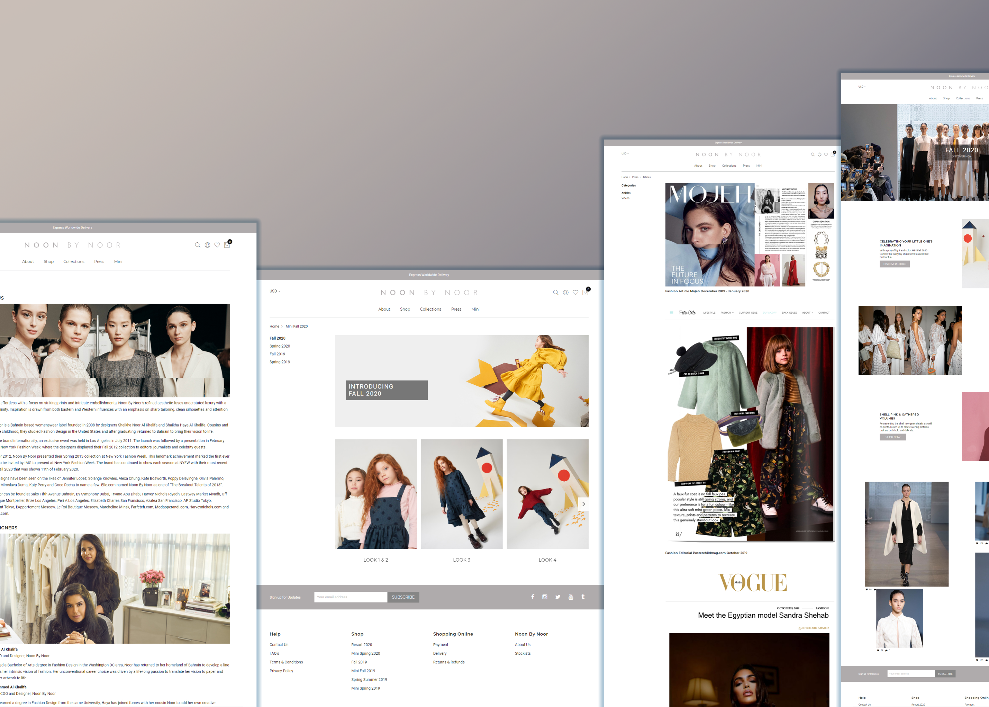Expand the USD currency dropdown
The width and height of the screenshot is (989, 707).
[274, 291]
